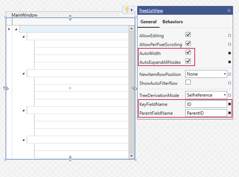
Task: Click the tree list scroll up arrow
Action: coord(131,28)
